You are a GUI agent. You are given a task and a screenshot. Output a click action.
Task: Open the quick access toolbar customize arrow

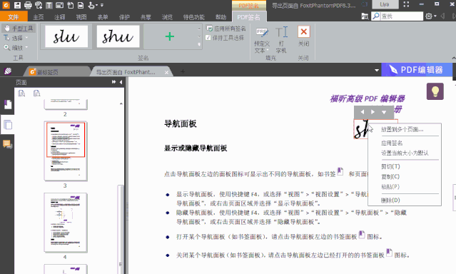102,5
